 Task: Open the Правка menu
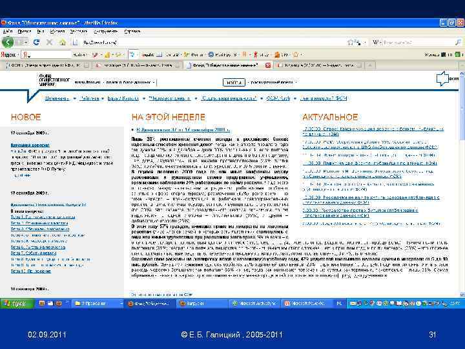tap(24, 31)
